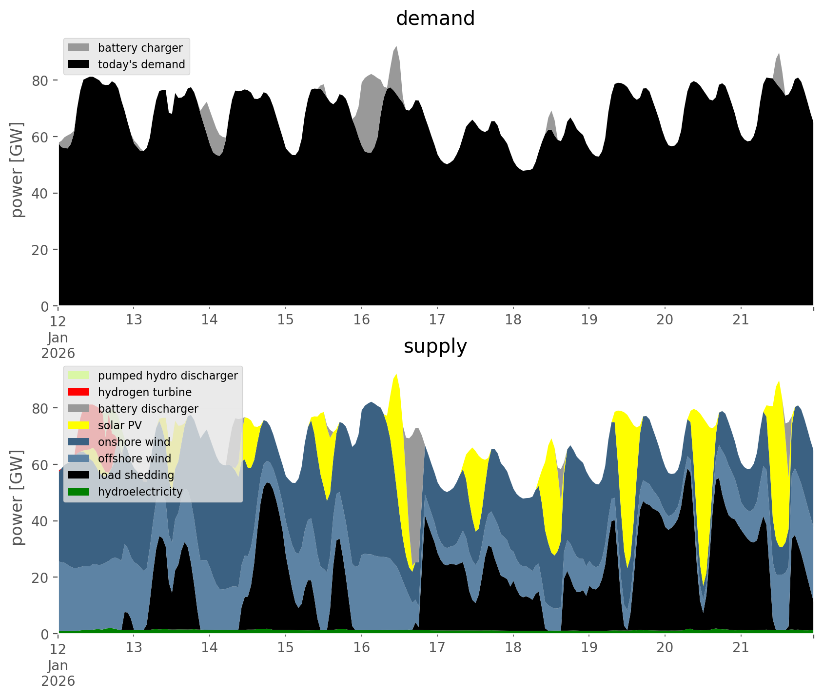
Task: Select the load shedding legend swatch
Action: 78,475
